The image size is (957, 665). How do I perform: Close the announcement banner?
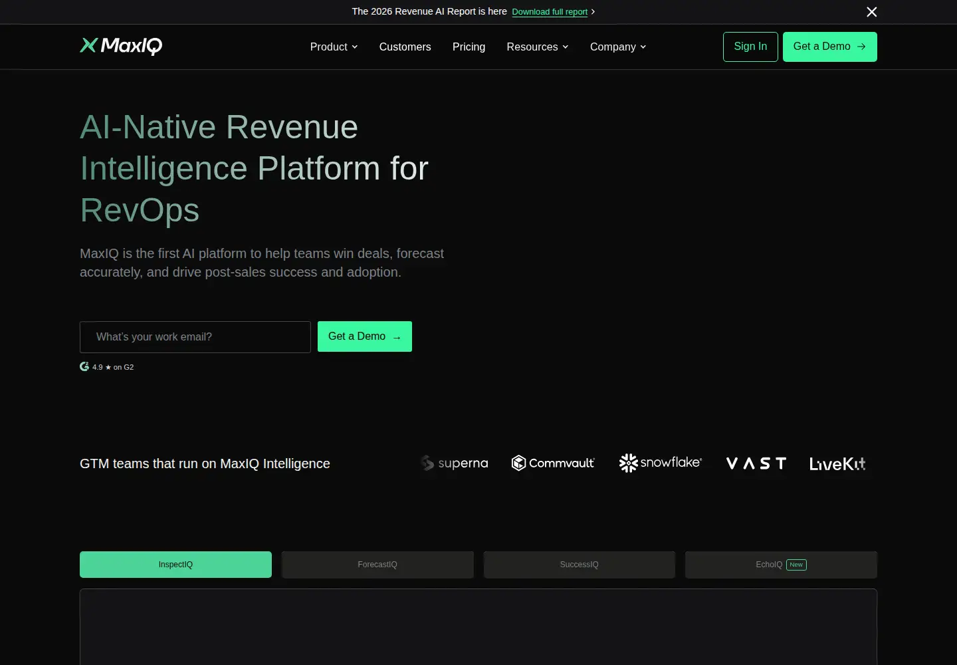(872, 12)
